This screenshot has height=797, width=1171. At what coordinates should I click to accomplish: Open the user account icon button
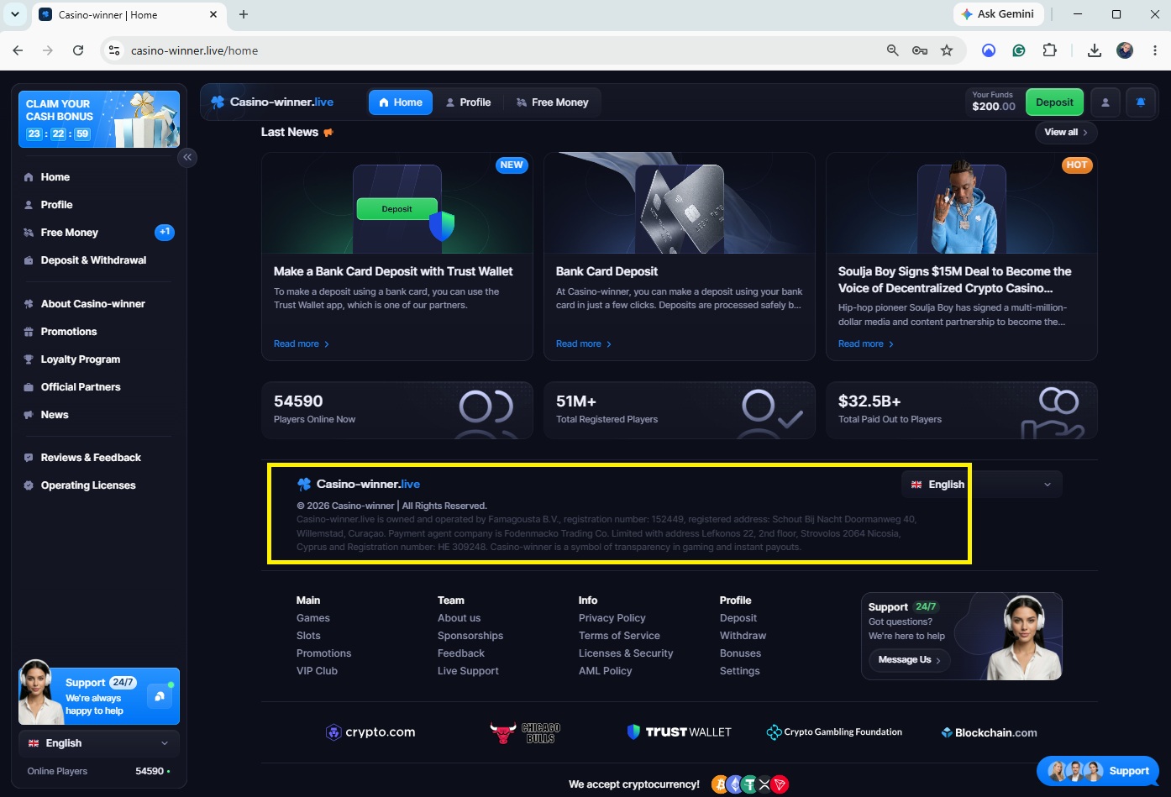click(1105, 102)
